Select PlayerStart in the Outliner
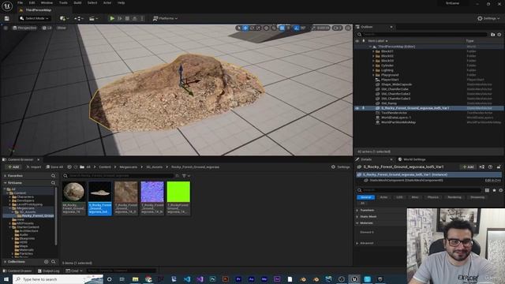505x284 pixels. [x=390, y=80]
